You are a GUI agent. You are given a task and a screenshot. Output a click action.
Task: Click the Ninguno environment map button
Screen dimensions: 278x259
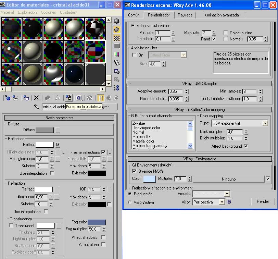tap(229, 179)
